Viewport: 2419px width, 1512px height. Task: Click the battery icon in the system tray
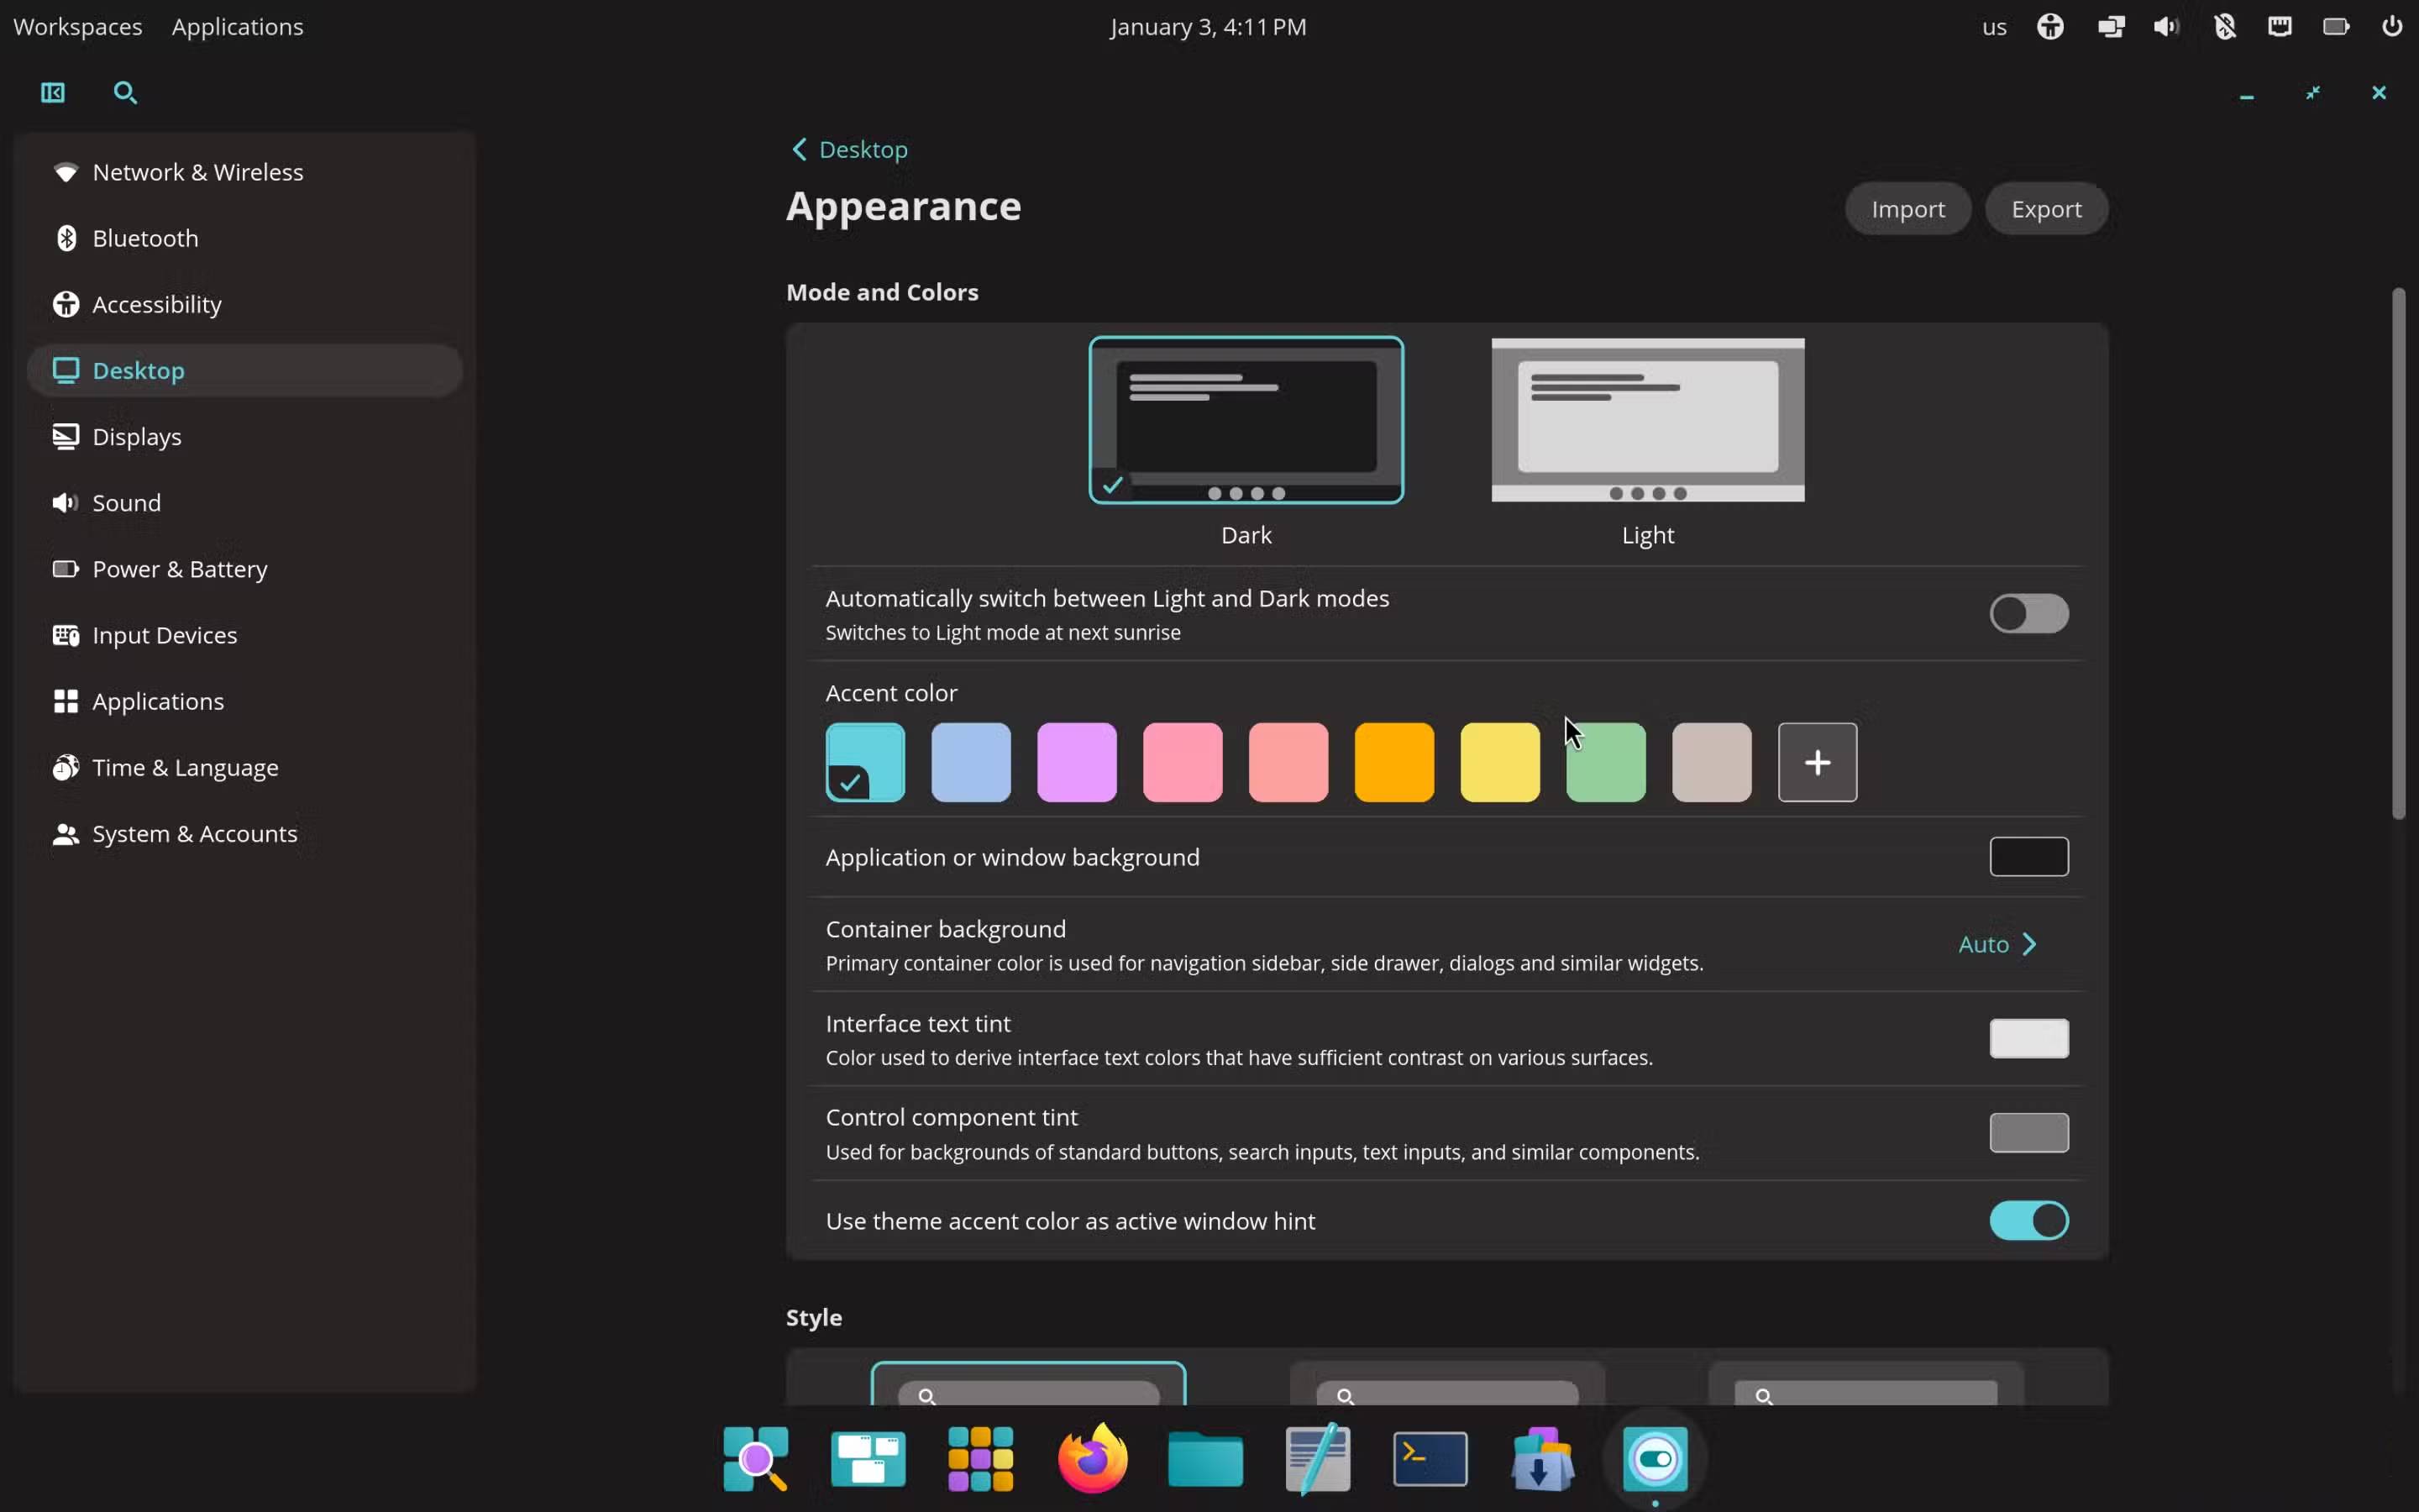[2335, 26]
